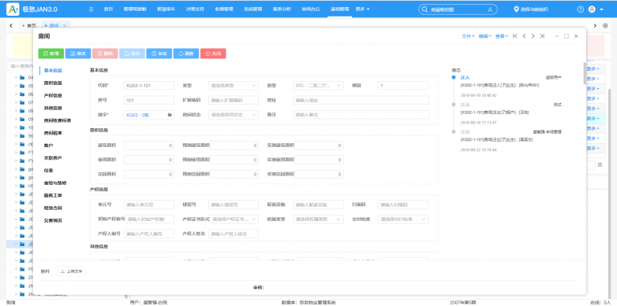Viewport: 617px width, 306px height.
Task: Click the green 新增 add button
Action: (x=50, y=53)
